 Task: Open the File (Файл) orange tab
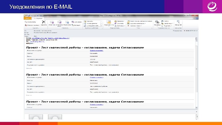(x=28, y=19)
